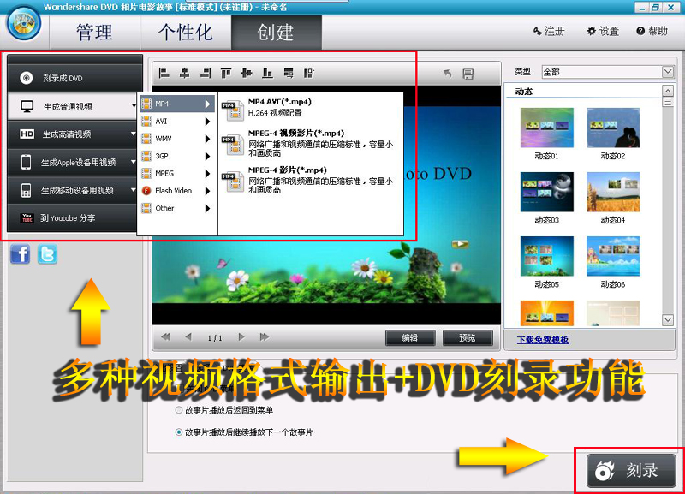685x494 pixels.
Task: Go to the first menu page
Action: (165, 337)
